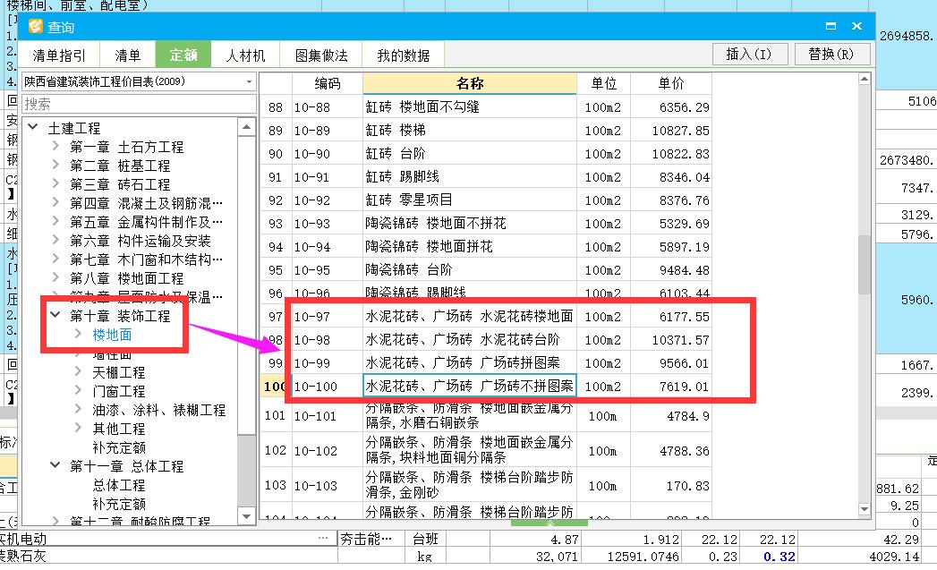Select the 定额 tab
The image size is (937, 570).
click(183, 55)
